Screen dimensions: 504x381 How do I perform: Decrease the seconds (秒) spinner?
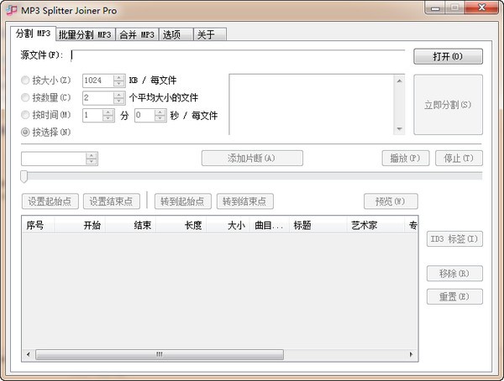coord(160,118)
